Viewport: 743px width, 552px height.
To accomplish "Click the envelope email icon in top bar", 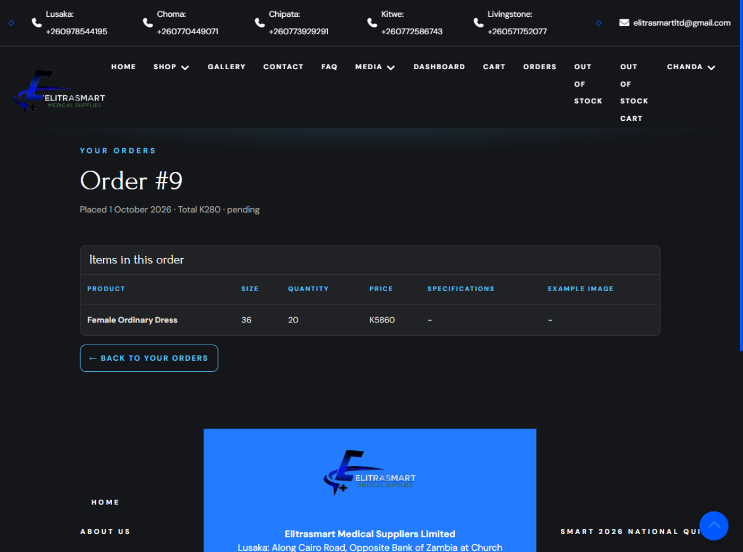I will [x=624, y=23].
